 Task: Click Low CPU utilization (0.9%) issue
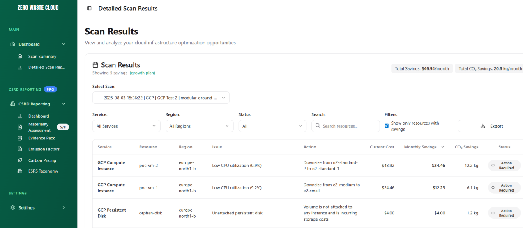[x=237, y=166]
